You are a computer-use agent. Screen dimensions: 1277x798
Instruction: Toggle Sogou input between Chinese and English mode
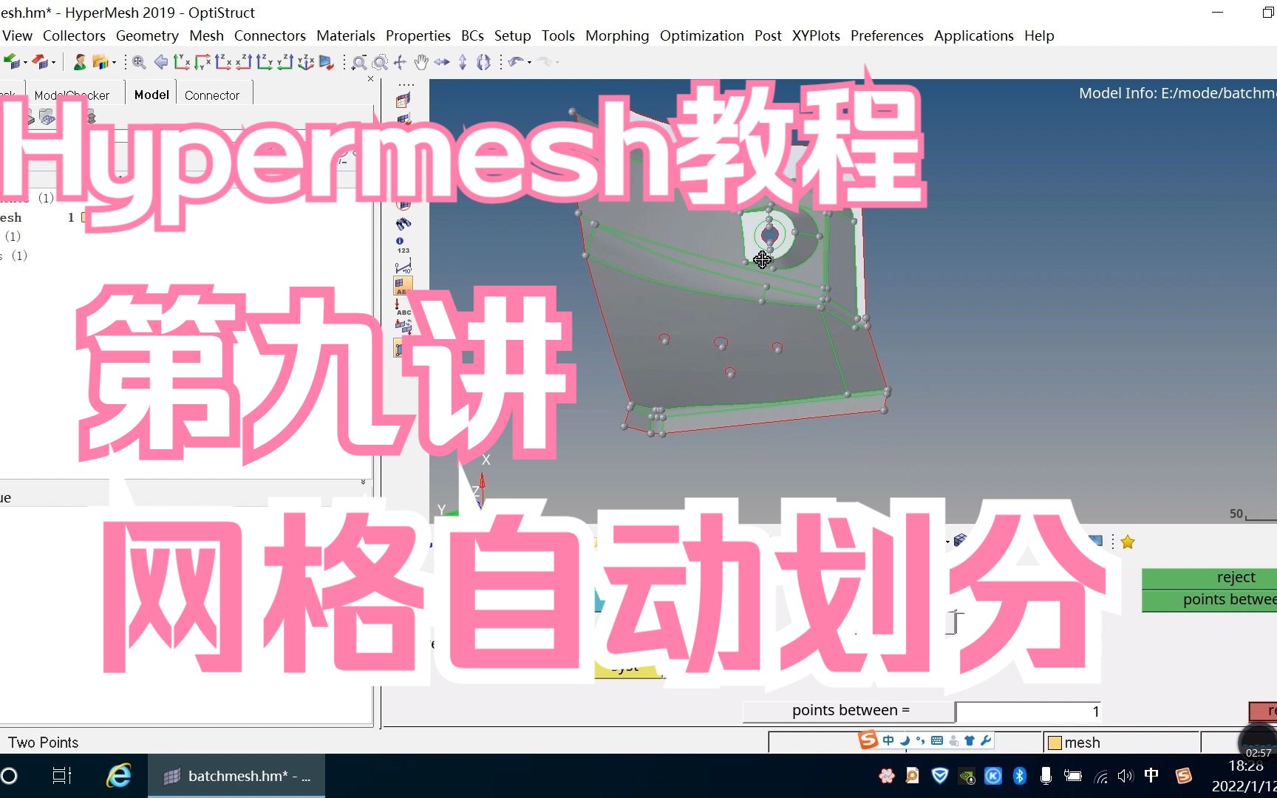(x=888, y=740)
